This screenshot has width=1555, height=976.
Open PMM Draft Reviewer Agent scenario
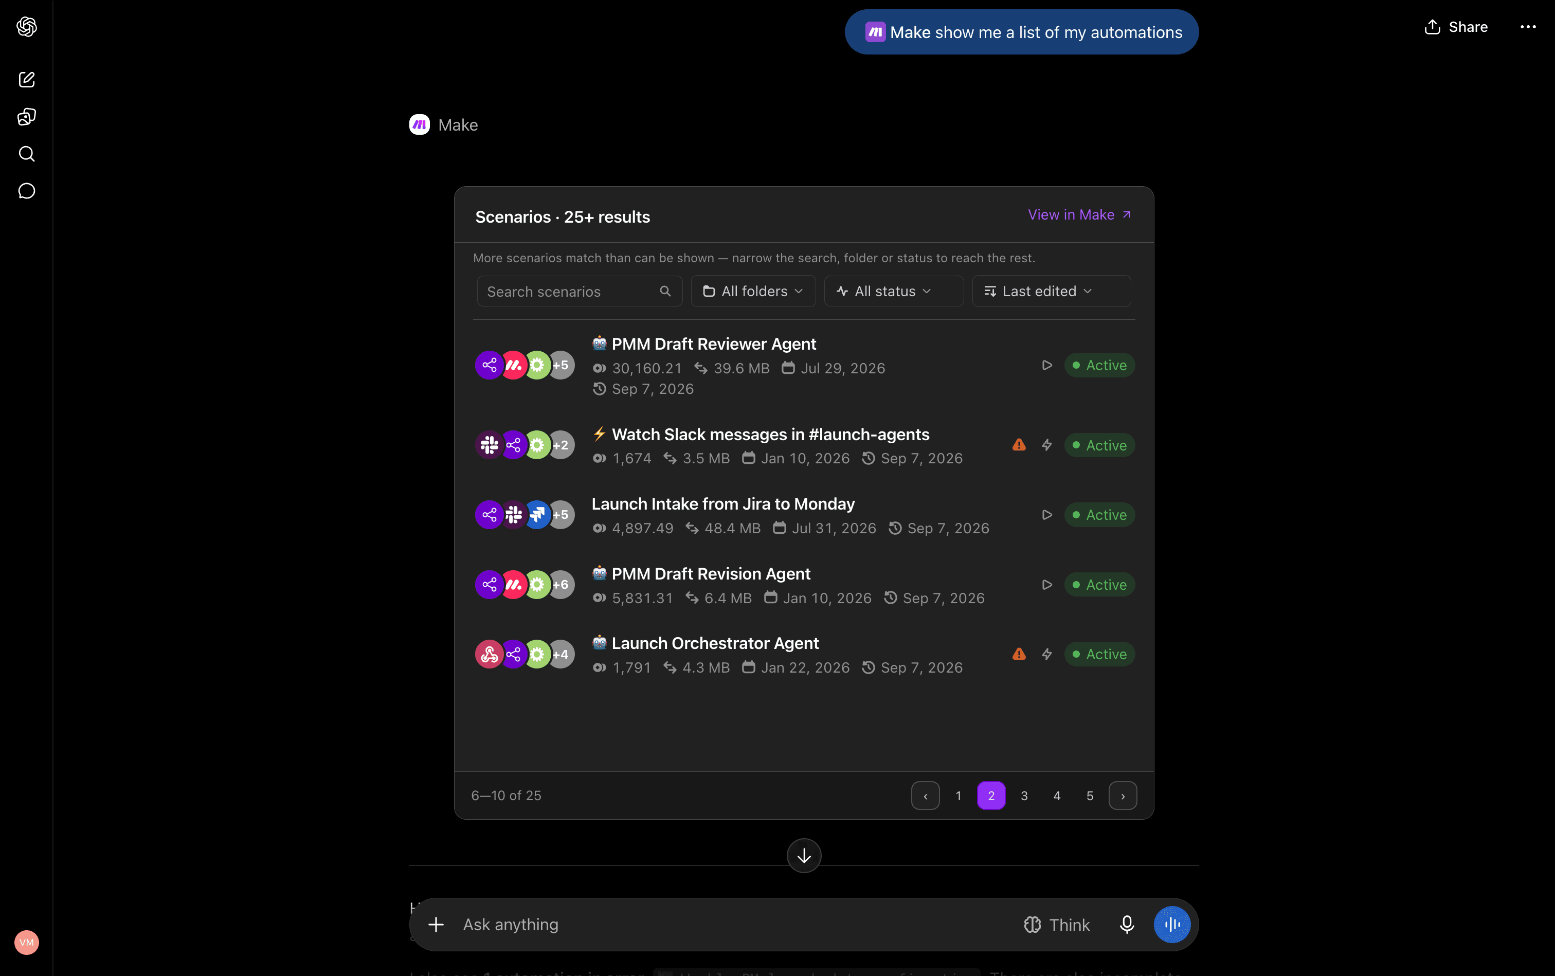pos(714,344)
